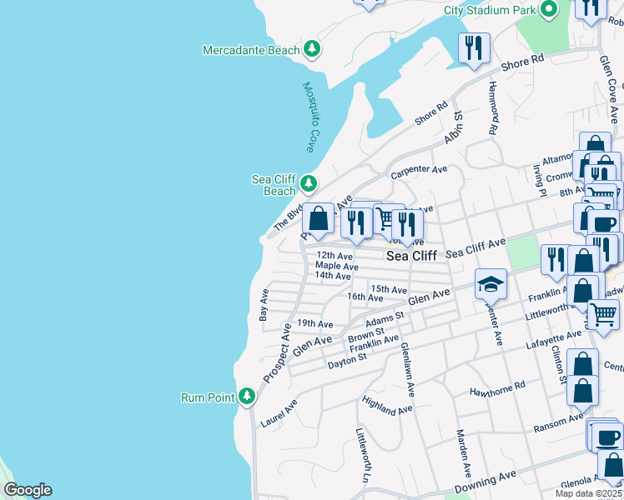The height and width of the screenshot is (500, 624).
Task: Click the Prospect Ave label near Rum Point
Action: pyautogui.click(x=277, y=353)
